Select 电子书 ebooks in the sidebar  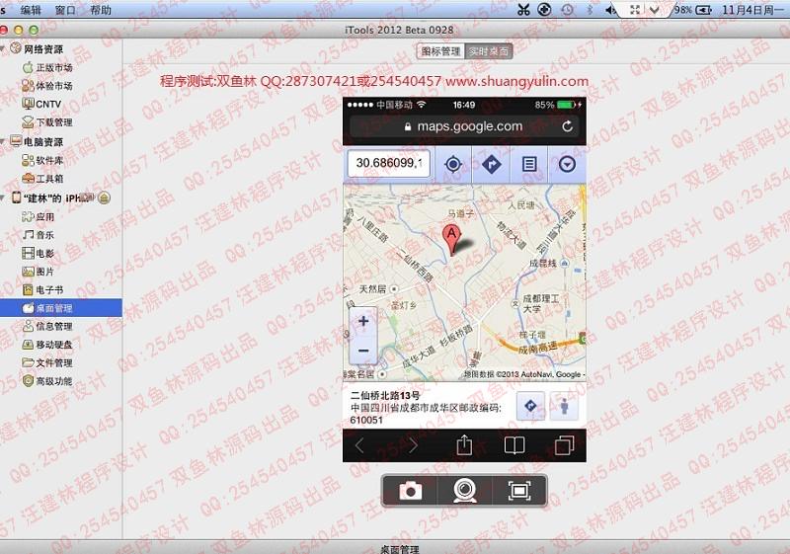tap(42, 289)
